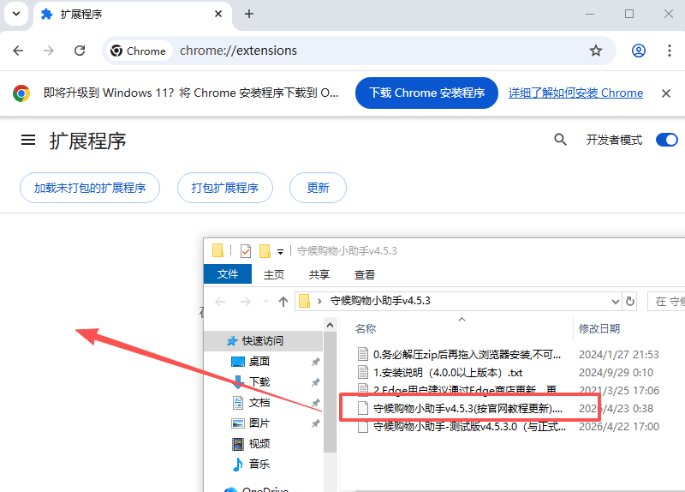Open 图片 in the navigation pane

259,423
